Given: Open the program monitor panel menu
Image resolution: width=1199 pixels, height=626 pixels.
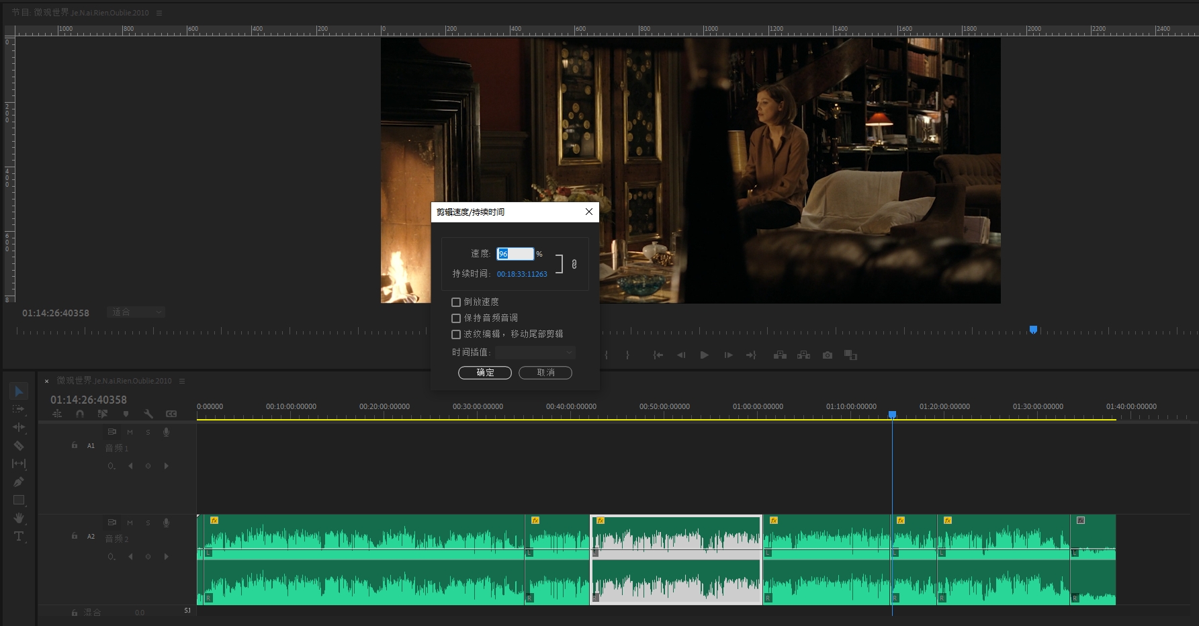Looking at the screenshot, I should (159, 13).
